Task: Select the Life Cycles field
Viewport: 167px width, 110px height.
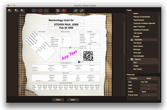Action: coord(138,33)
